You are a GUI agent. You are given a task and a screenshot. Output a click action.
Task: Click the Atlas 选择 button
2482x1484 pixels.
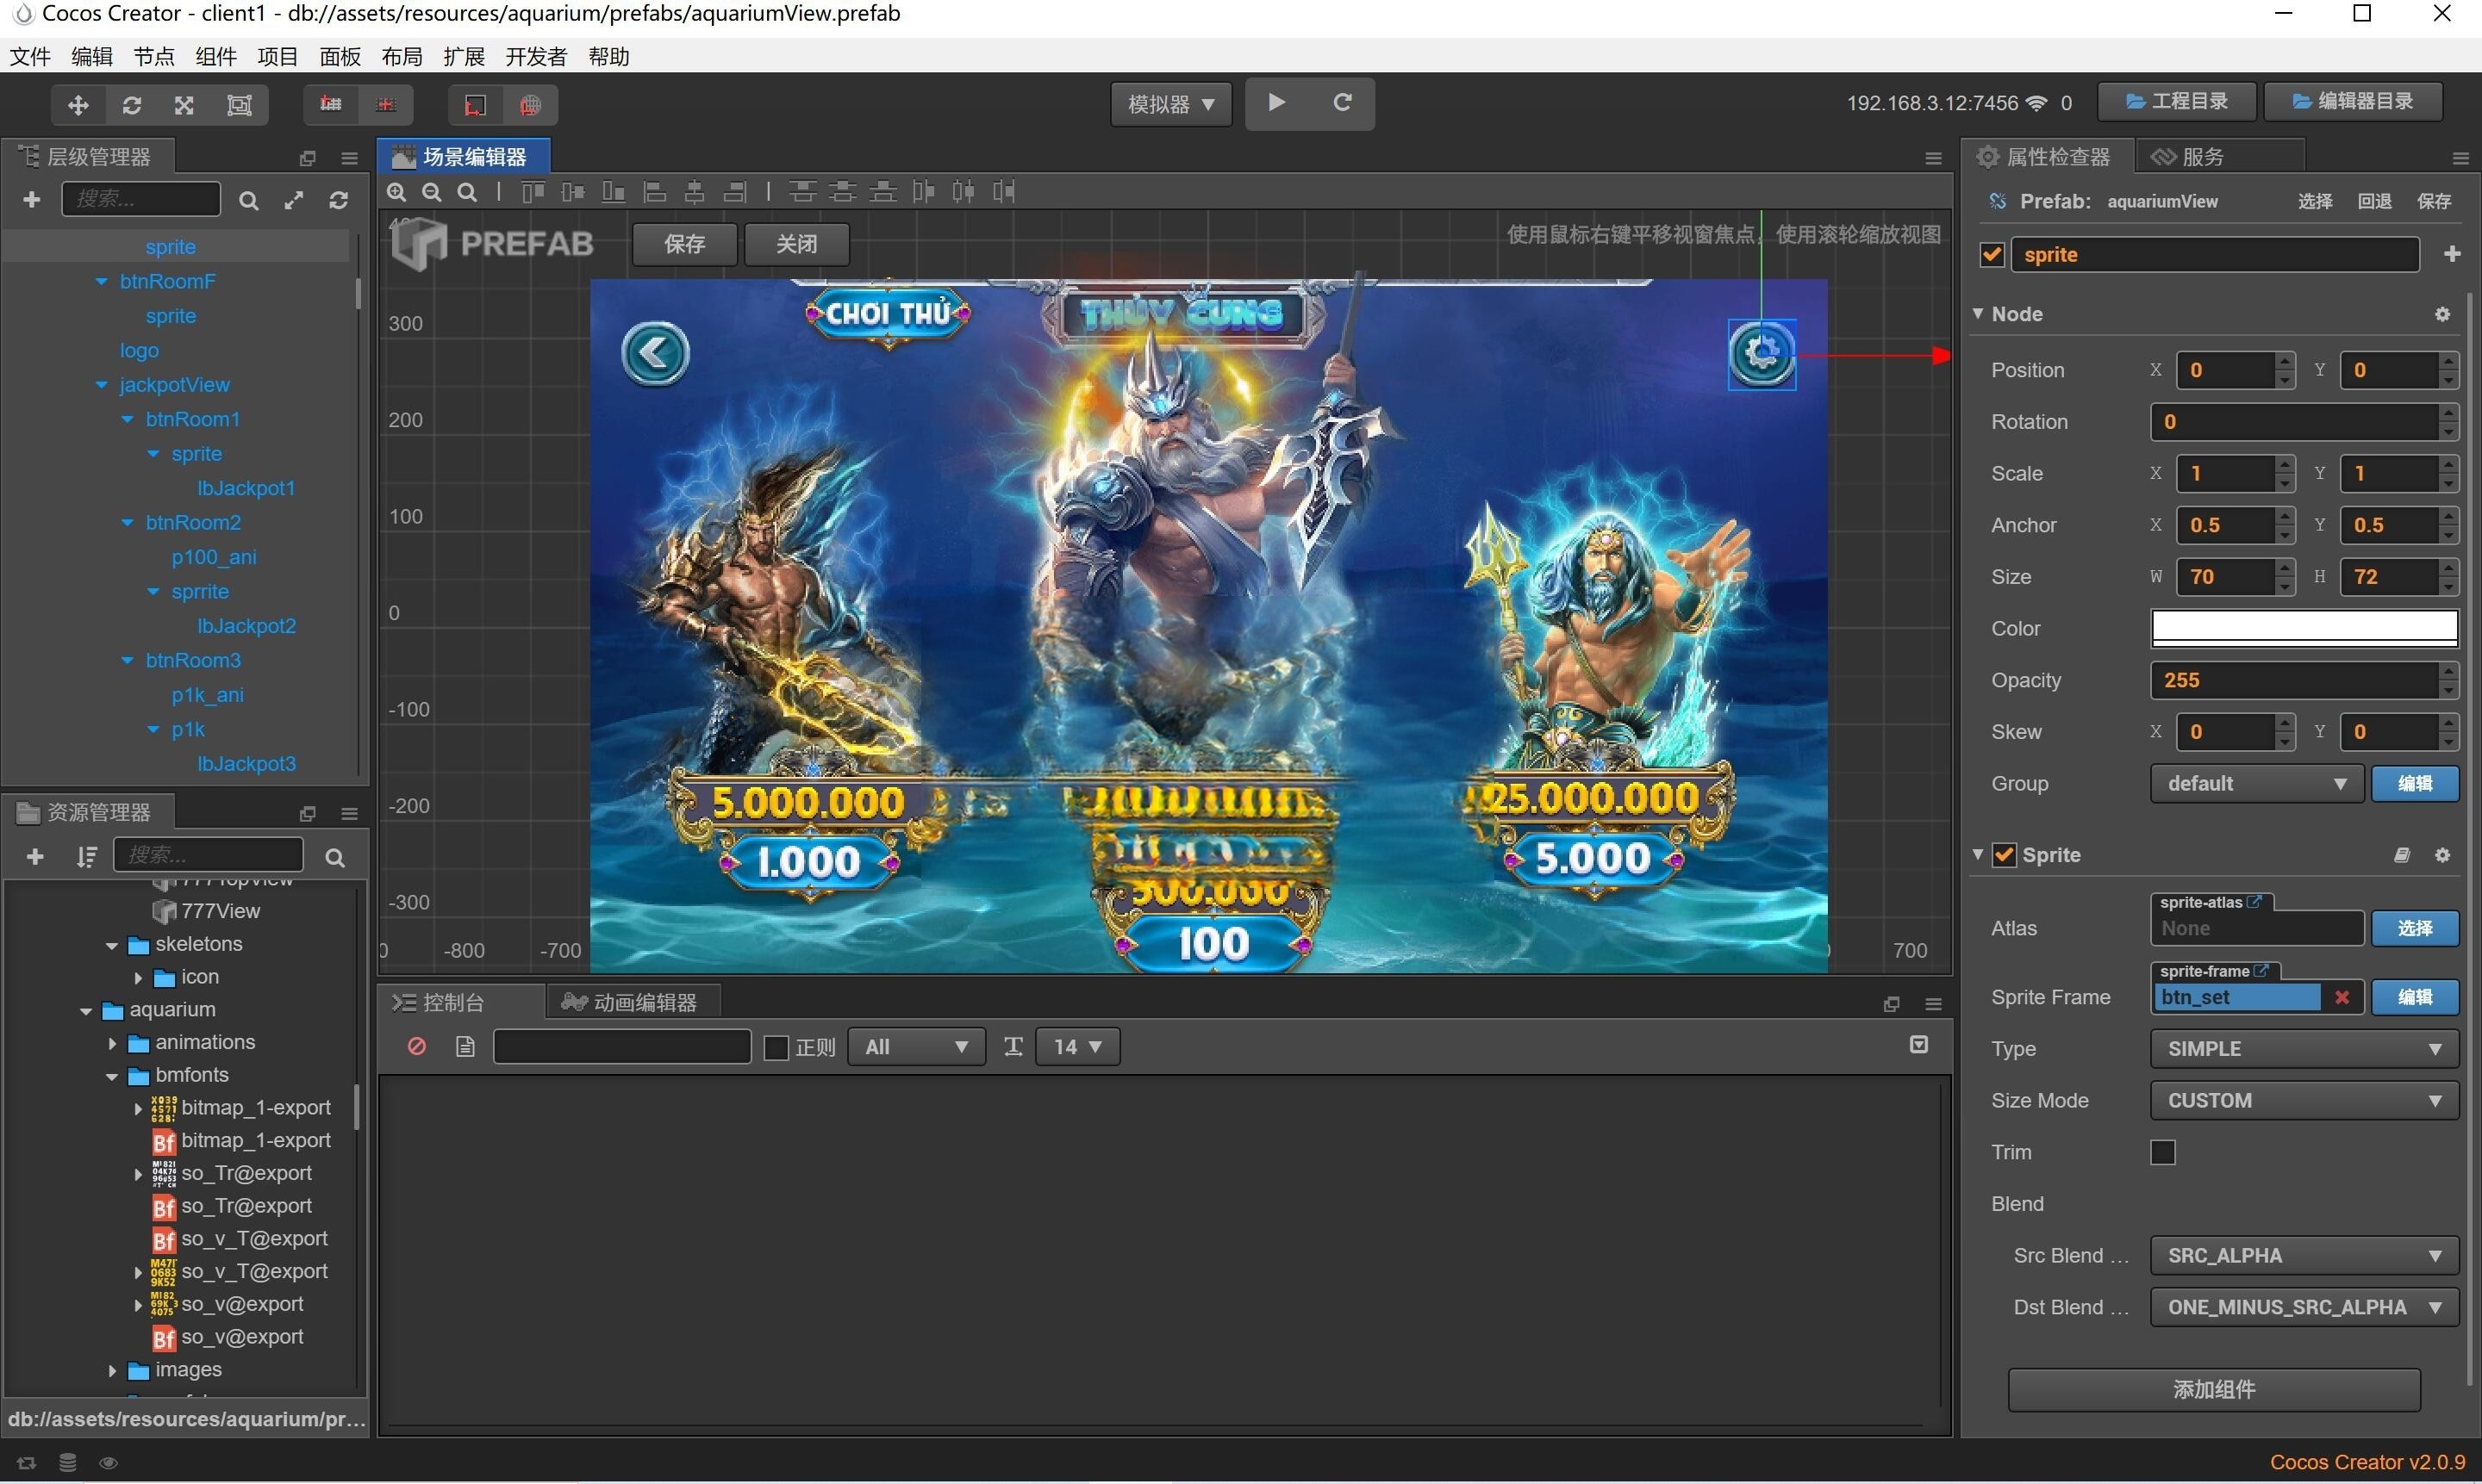point(2415,929)
